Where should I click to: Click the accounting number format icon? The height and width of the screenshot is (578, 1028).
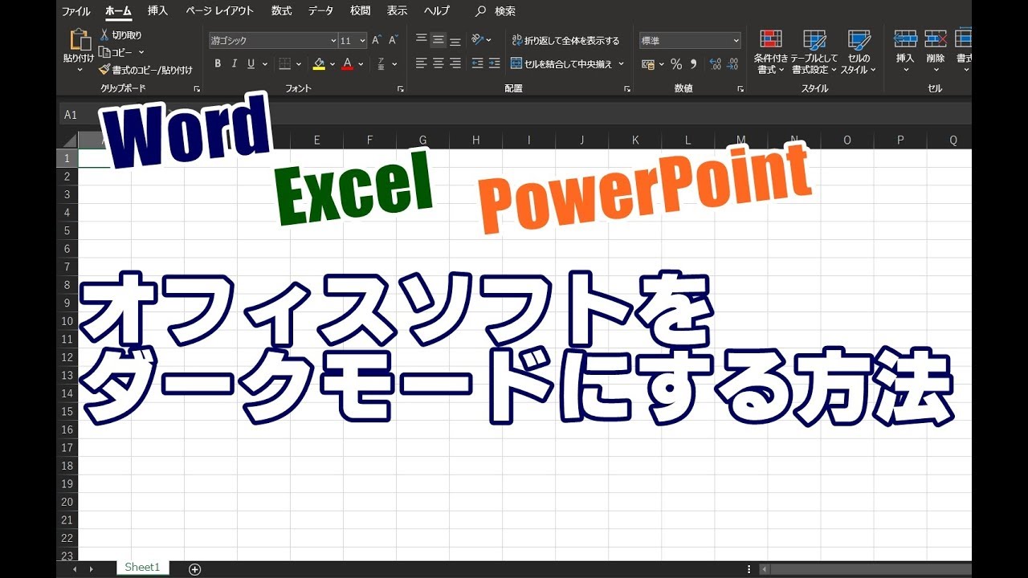[648, 64]
